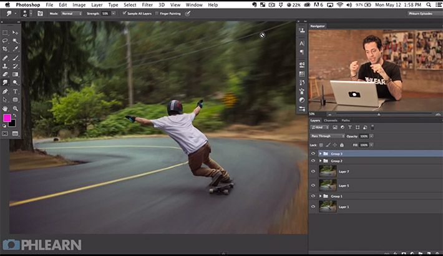443x256 pixels.
Task: Click lock image pixels brush icon
Action: (x=328, y=145)
